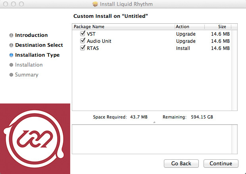Uncheck the Audio Unit package checkbox
The height and width of the screenshot is (174, 246).
(83, 41)
